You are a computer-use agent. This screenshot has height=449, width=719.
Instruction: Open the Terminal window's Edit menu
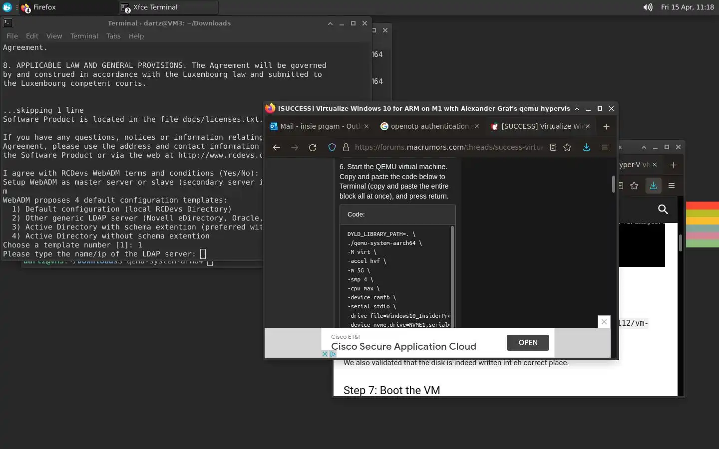coord(32,36)
